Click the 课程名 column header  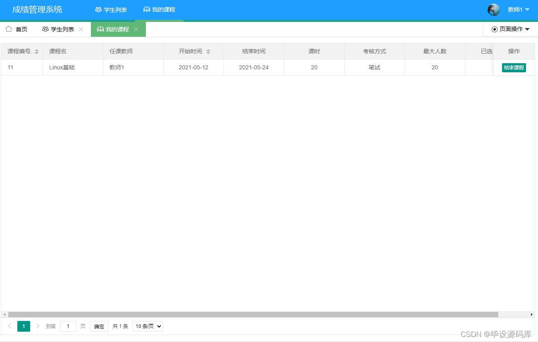point(73,51)
